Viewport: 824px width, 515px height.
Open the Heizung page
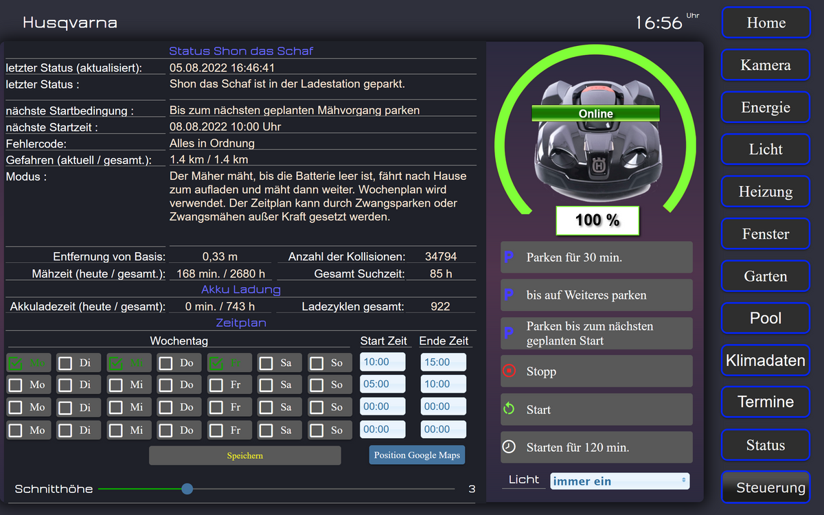(x=766, y=192)
